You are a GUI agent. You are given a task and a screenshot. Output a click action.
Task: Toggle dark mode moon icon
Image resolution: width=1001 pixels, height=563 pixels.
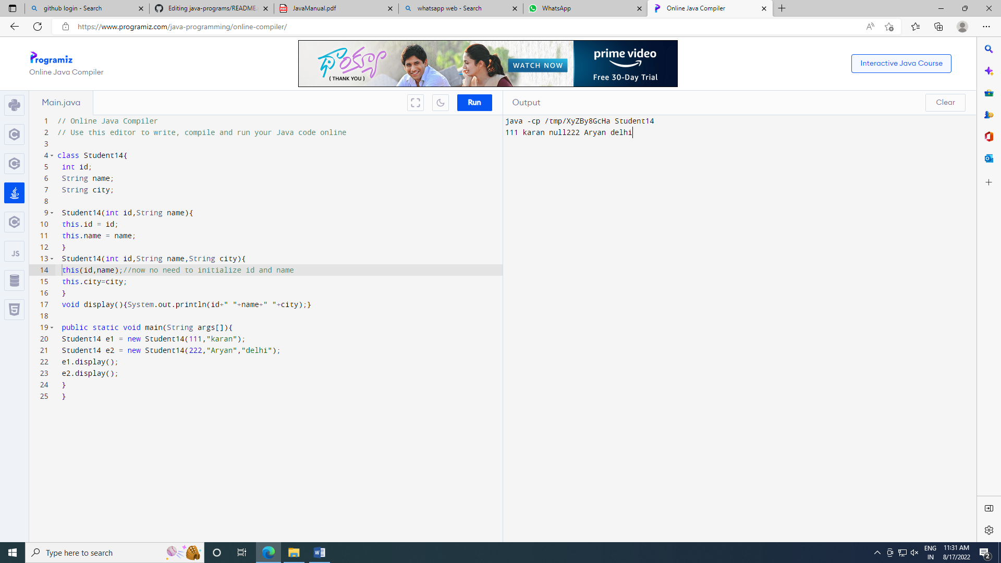click(x=441, y=103)
